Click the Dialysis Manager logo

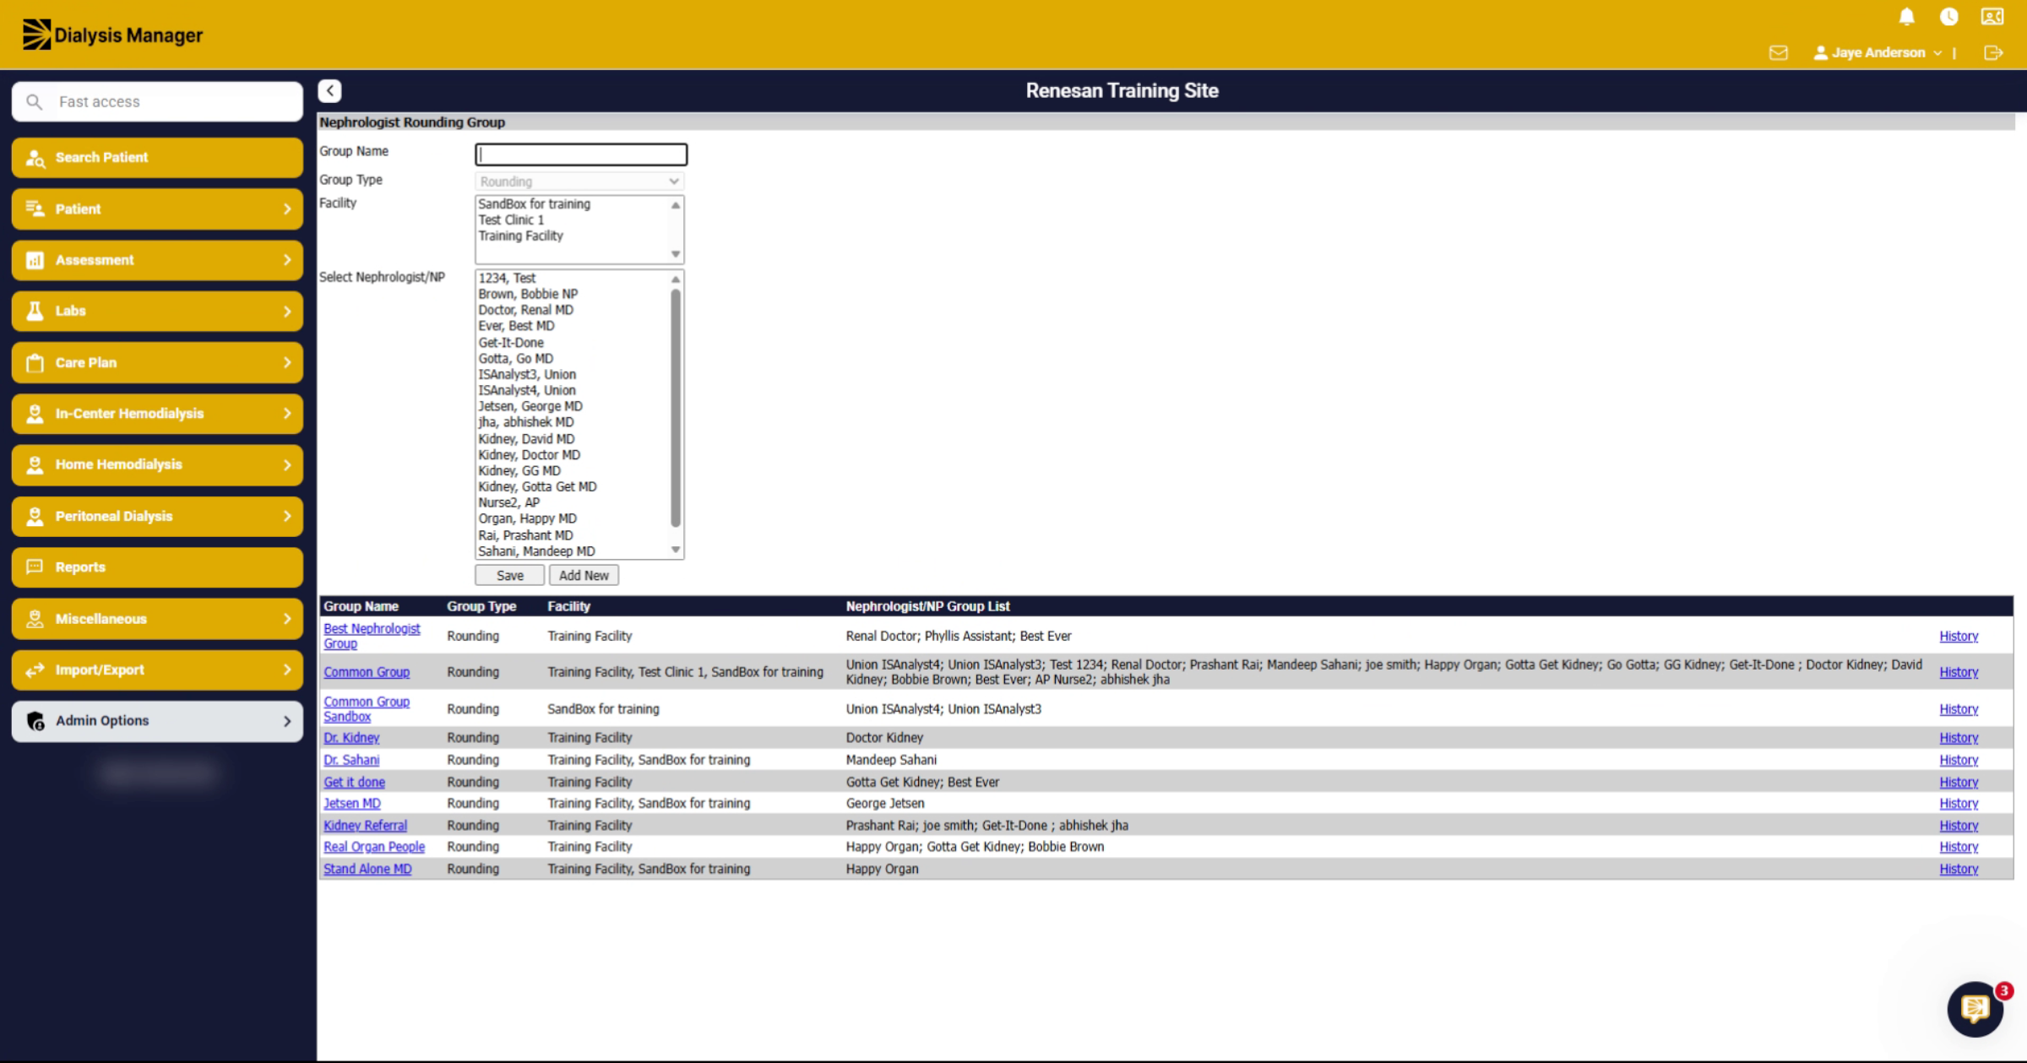point(112,35)
